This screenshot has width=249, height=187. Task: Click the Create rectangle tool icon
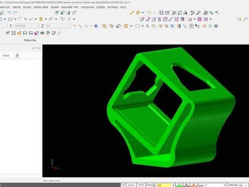point(10,19)
